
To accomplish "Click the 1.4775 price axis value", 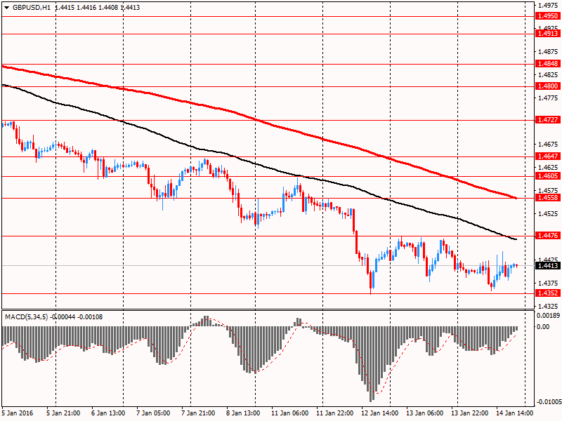I will pos(548,98).
